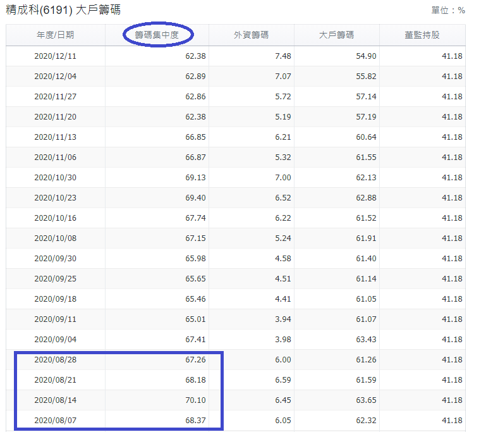Click the 年度/日期 column header
The width and height of the screenshot is (486, 432).
[56, 35]
